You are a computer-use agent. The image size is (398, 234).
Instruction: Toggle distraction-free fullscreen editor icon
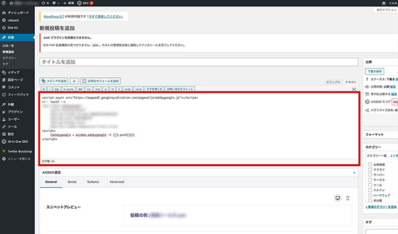pos(354,89)
